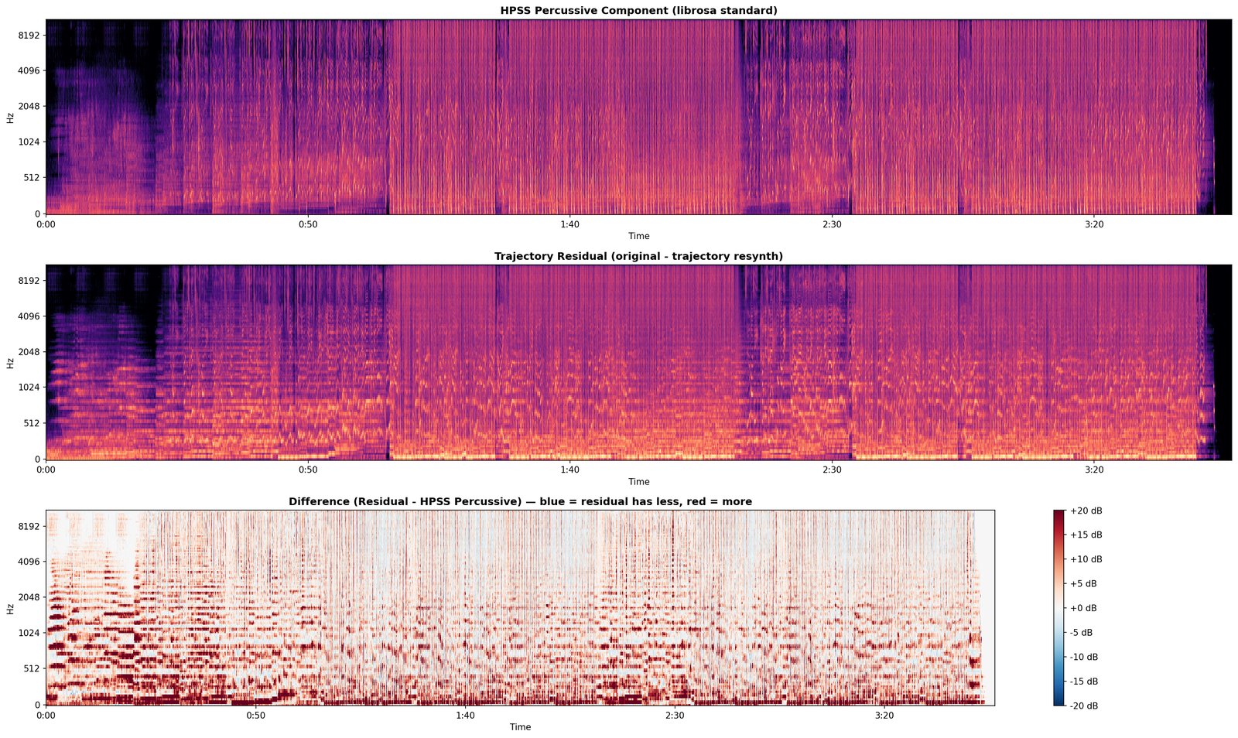This screenshot has width=1238, height=738.
Task: Click the 512 Hz tick on HPSS plot
Action: coord(31,177)
